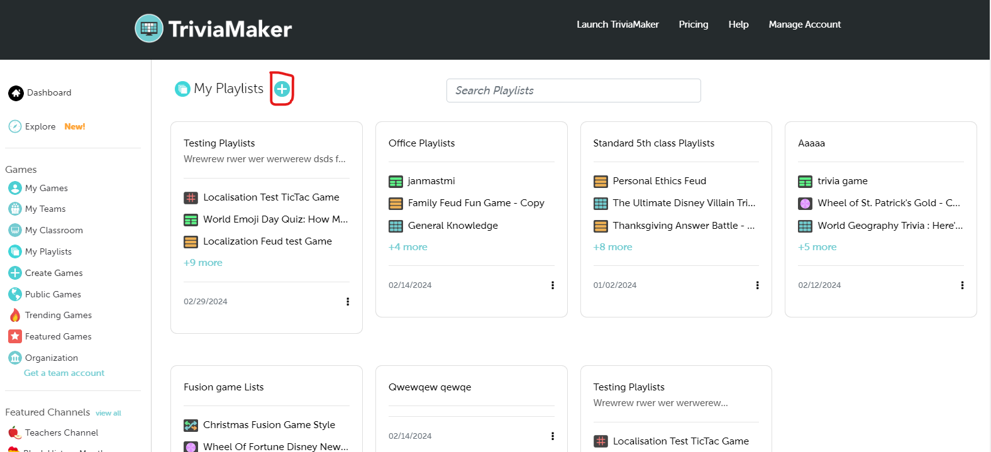Image resolution: width=991 pixels, height=452 pixels.
Task: Open the Dashboard home icon
Action: coord(16,93)
